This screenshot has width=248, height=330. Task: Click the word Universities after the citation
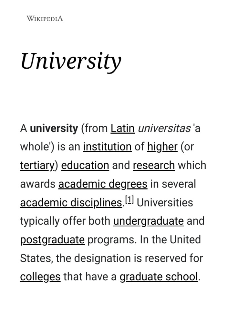[x=165, y=203]
